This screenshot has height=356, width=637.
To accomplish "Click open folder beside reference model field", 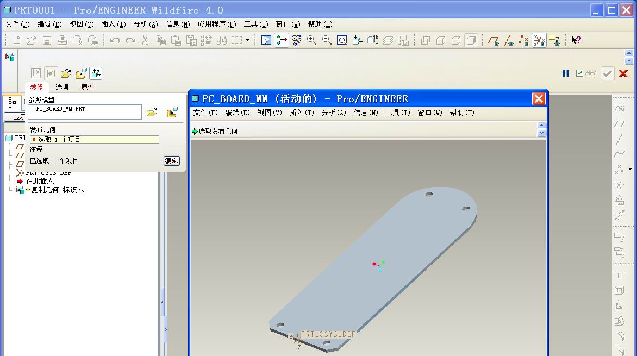I will coord(152,112).
